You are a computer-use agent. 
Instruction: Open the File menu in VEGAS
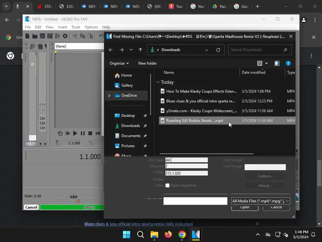click(x=28, y=27)
